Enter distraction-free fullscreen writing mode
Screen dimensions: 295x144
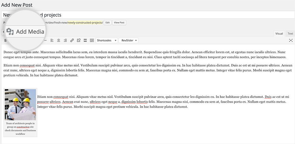(291, 40)
